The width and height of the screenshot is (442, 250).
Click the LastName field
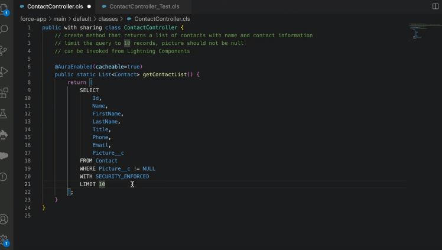[x=105, y=122]
